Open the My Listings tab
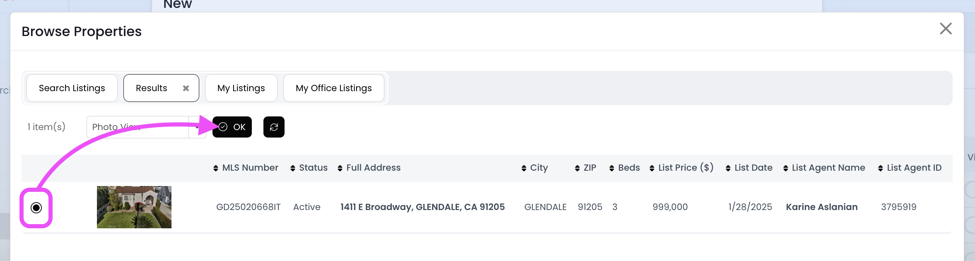Screen dimensions: 975x261 point(241,88)
